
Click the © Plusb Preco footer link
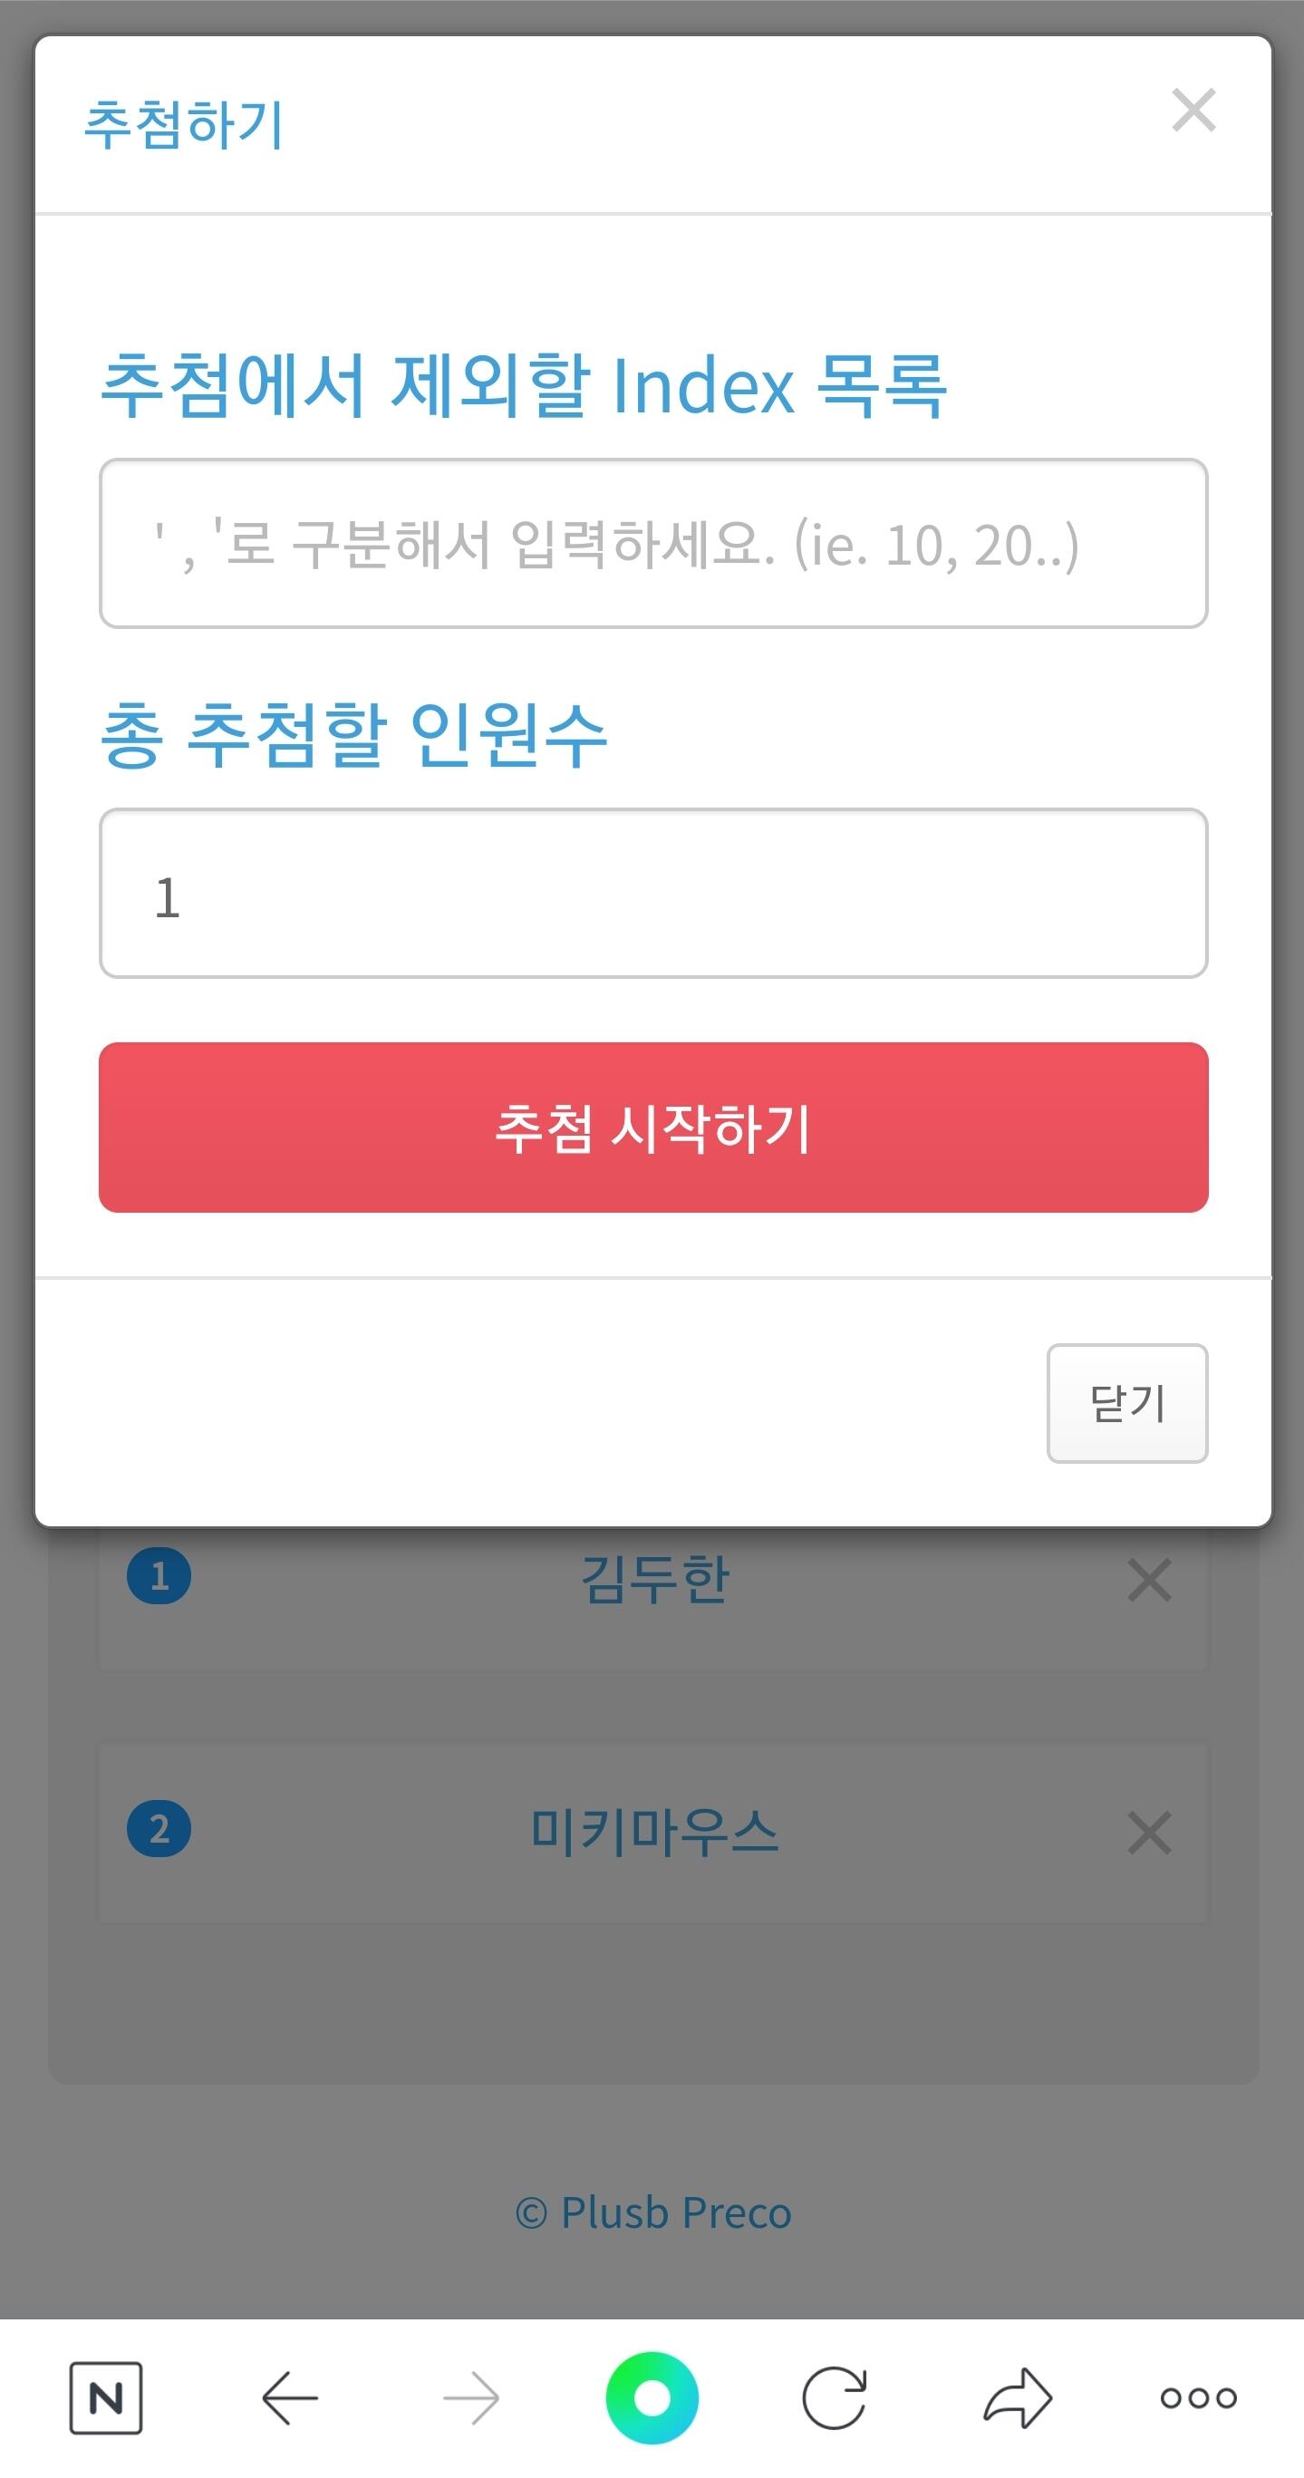point(653,2213)
